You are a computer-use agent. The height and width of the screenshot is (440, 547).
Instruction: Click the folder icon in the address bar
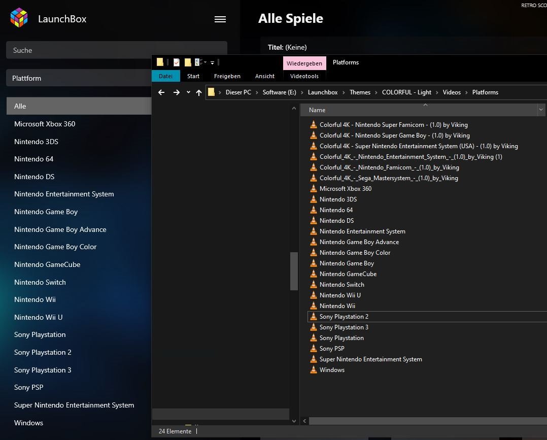click(212, 92)
